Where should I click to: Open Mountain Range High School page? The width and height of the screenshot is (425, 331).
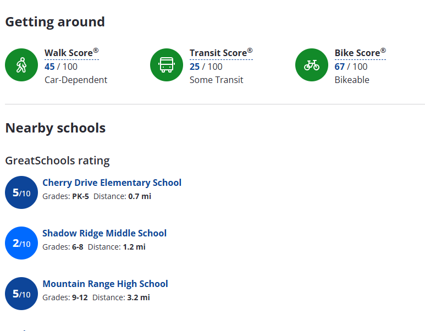coord(105,284)
